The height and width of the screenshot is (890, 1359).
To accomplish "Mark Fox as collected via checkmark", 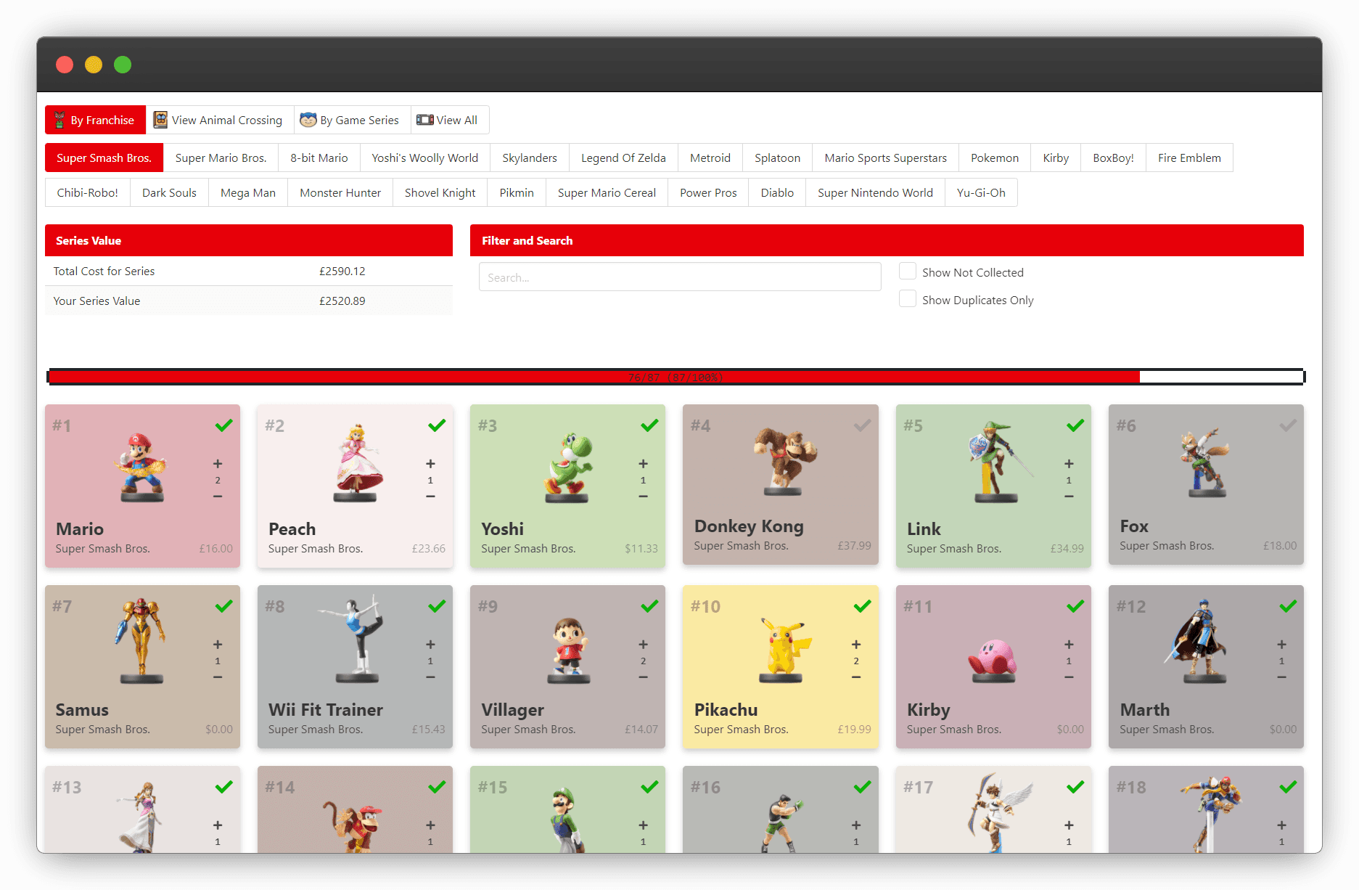I will pyautogui.click(x=1289, y=425).
